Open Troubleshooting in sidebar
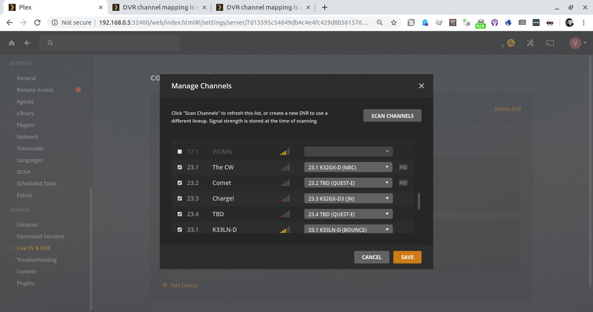The height and width of the screenshot is (312, 593). point(37,260)
